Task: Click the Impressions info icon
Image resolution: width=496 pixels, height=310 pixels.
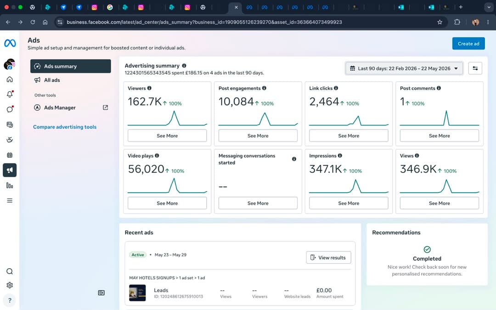Action: 340,156
